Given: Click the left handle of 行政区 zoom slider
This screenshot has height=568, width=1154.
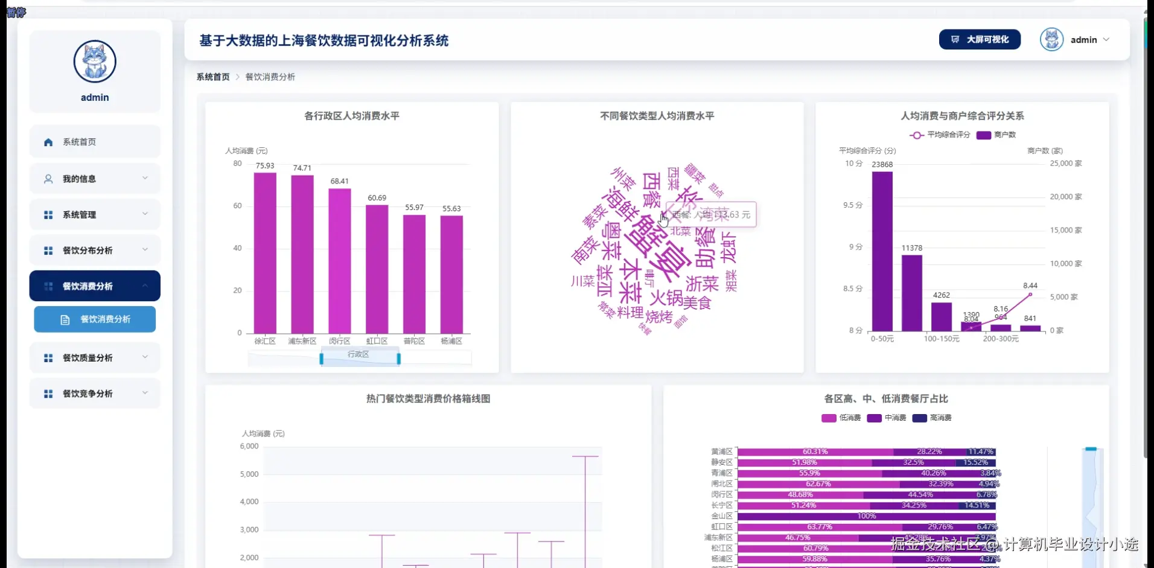Looking at the screenshot, I should pos(321,359).
